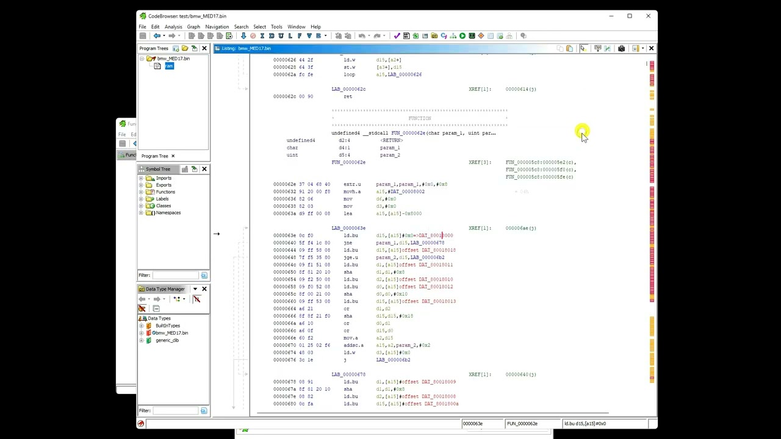Open the Decompiler 'Cf' toolbar icon
This screenshot has width=781, height=439.
coord(444,36)
